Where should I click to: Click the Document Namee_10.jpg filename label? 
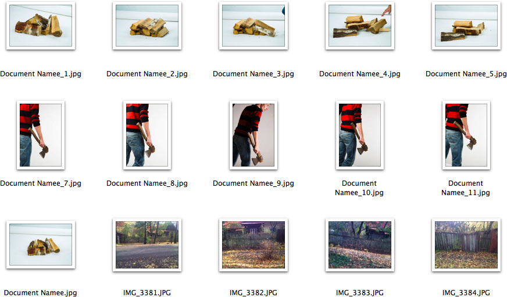point(359,188)
